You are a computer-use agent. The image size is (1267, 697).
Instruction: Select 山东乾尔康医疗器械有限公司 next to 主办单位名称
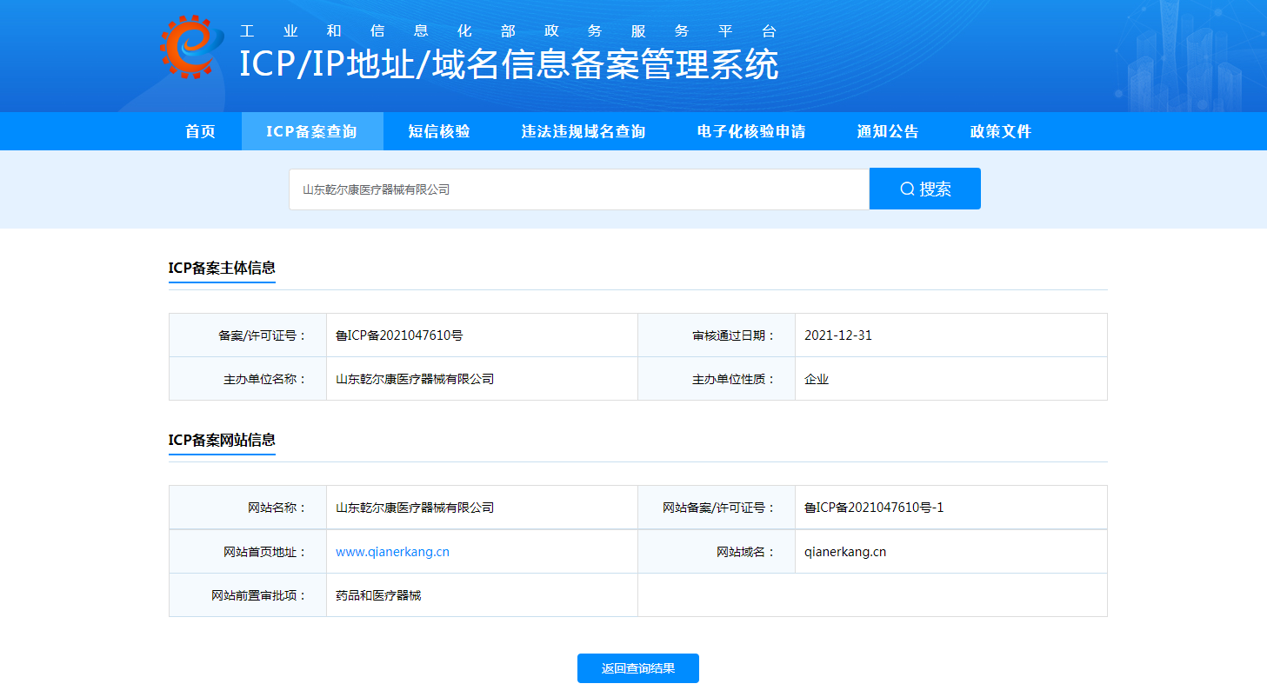pyautogui.click(x=415, y=379)
